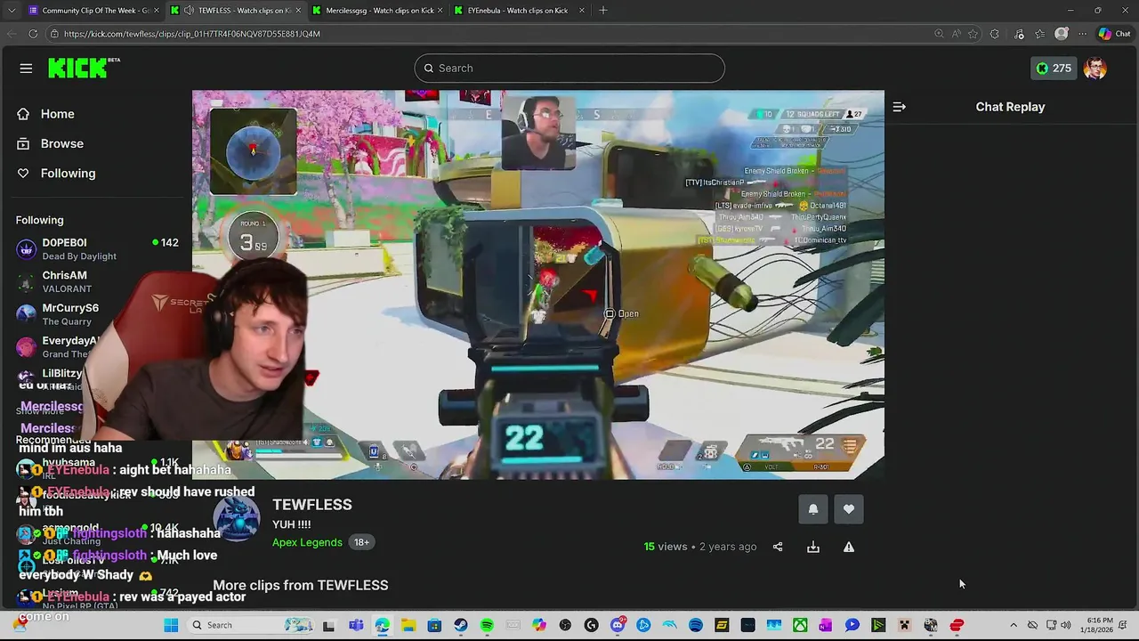Open the volume control in system tray
Viewport: 1139px width, 641px height.
pyautogui.click(x=1066, y=625)
